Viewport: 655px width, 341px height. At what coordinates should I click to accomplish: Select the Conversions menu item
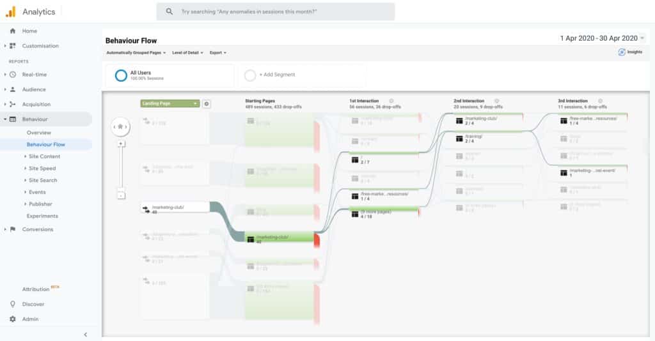pyautogui.click(x=38, y=229)
